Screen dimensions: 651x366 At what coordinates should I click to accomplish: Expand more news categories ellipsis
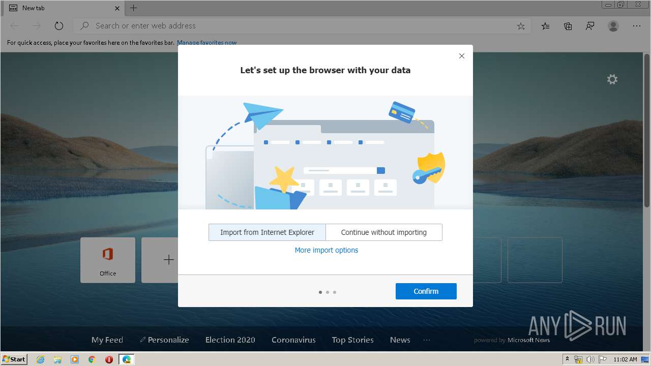tap(427, 340)
